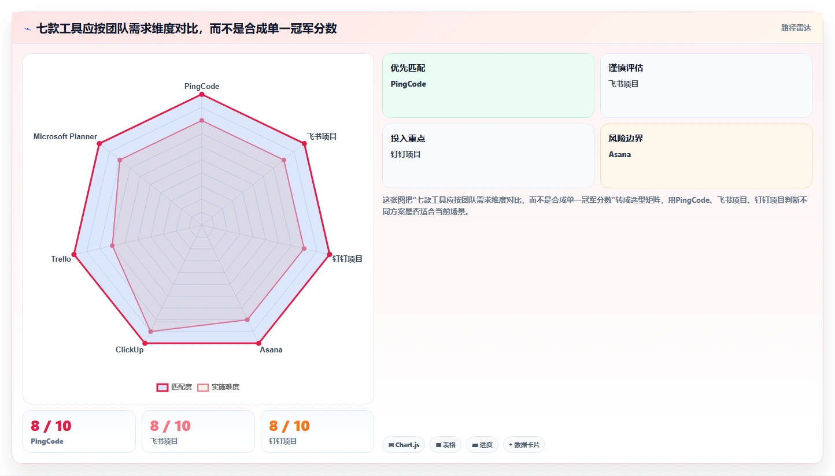Click the 8 / 10 score above 飞书项目
This screenshot has height=476, width=835.
click(x=170, y=426)
